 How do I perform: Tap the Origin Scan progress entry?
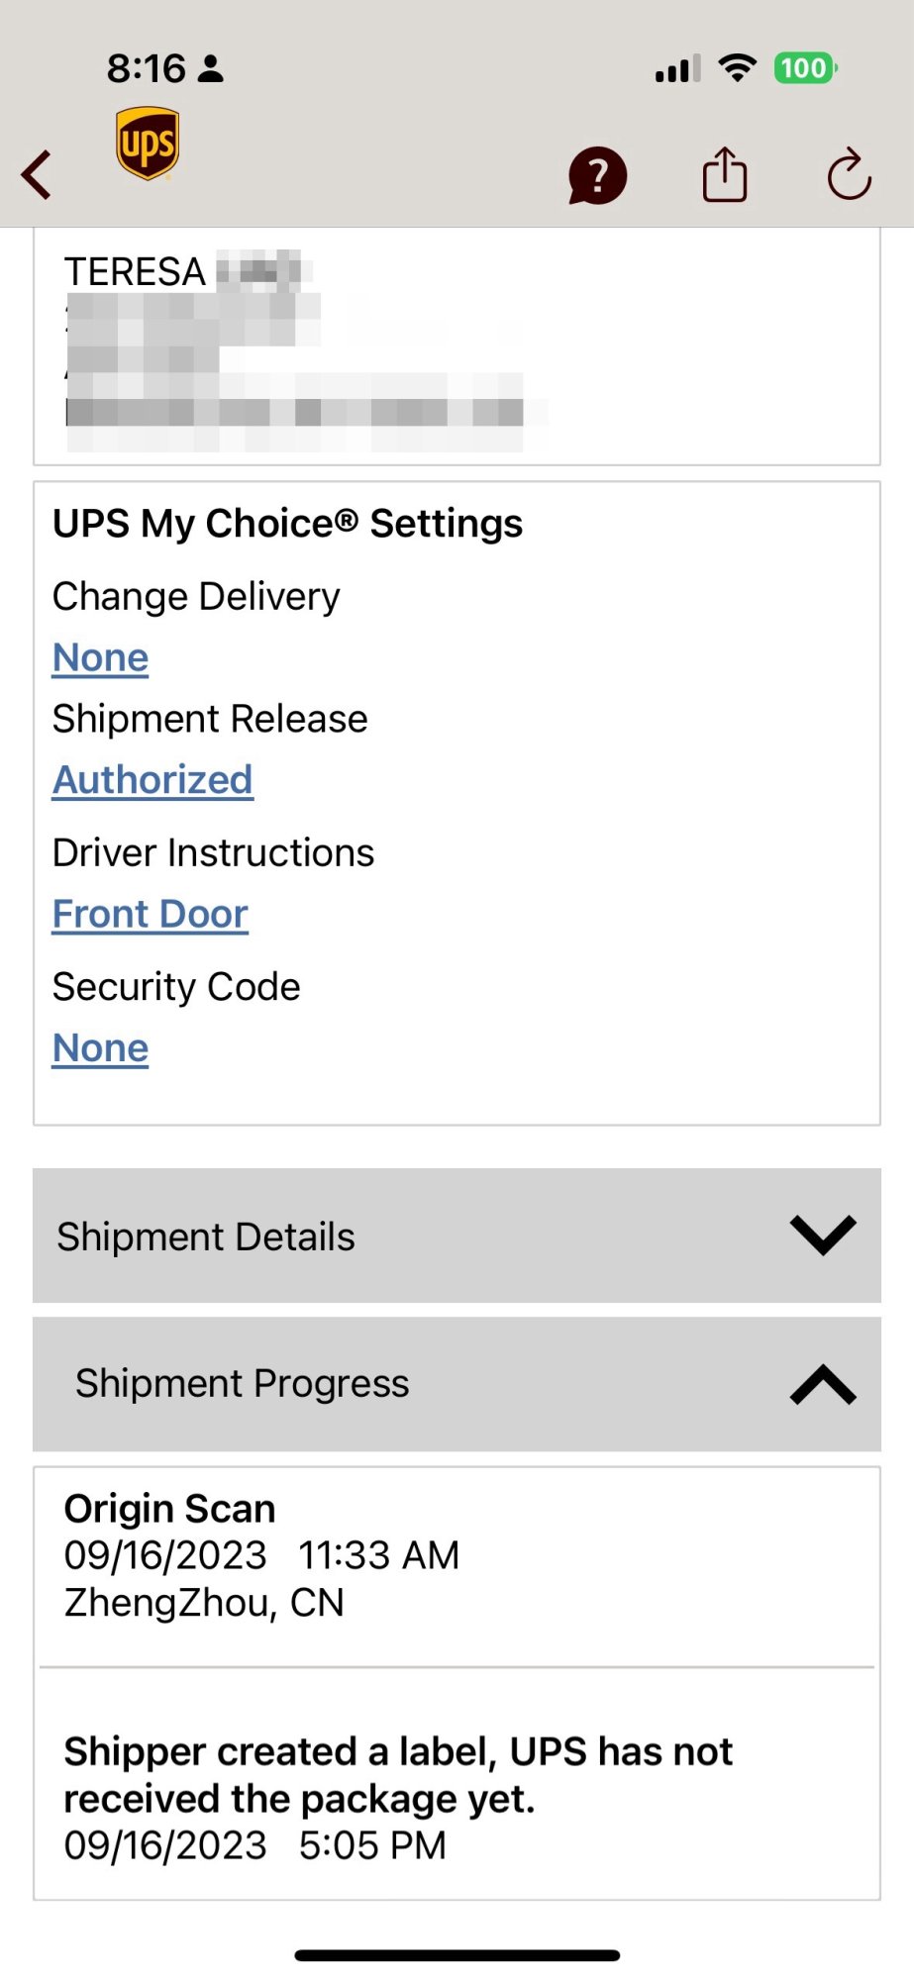[x=457, y=1554]
